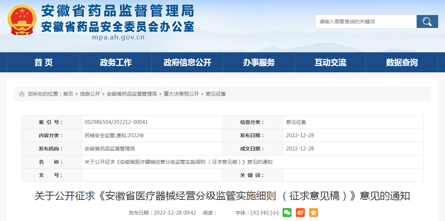Click content category 药械安全监管,通知,2022年

pos(114,135)
